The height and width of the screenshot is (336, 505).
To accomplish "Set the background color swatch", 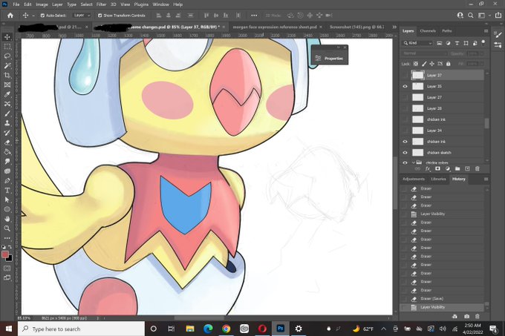I will tap(10, 259).
